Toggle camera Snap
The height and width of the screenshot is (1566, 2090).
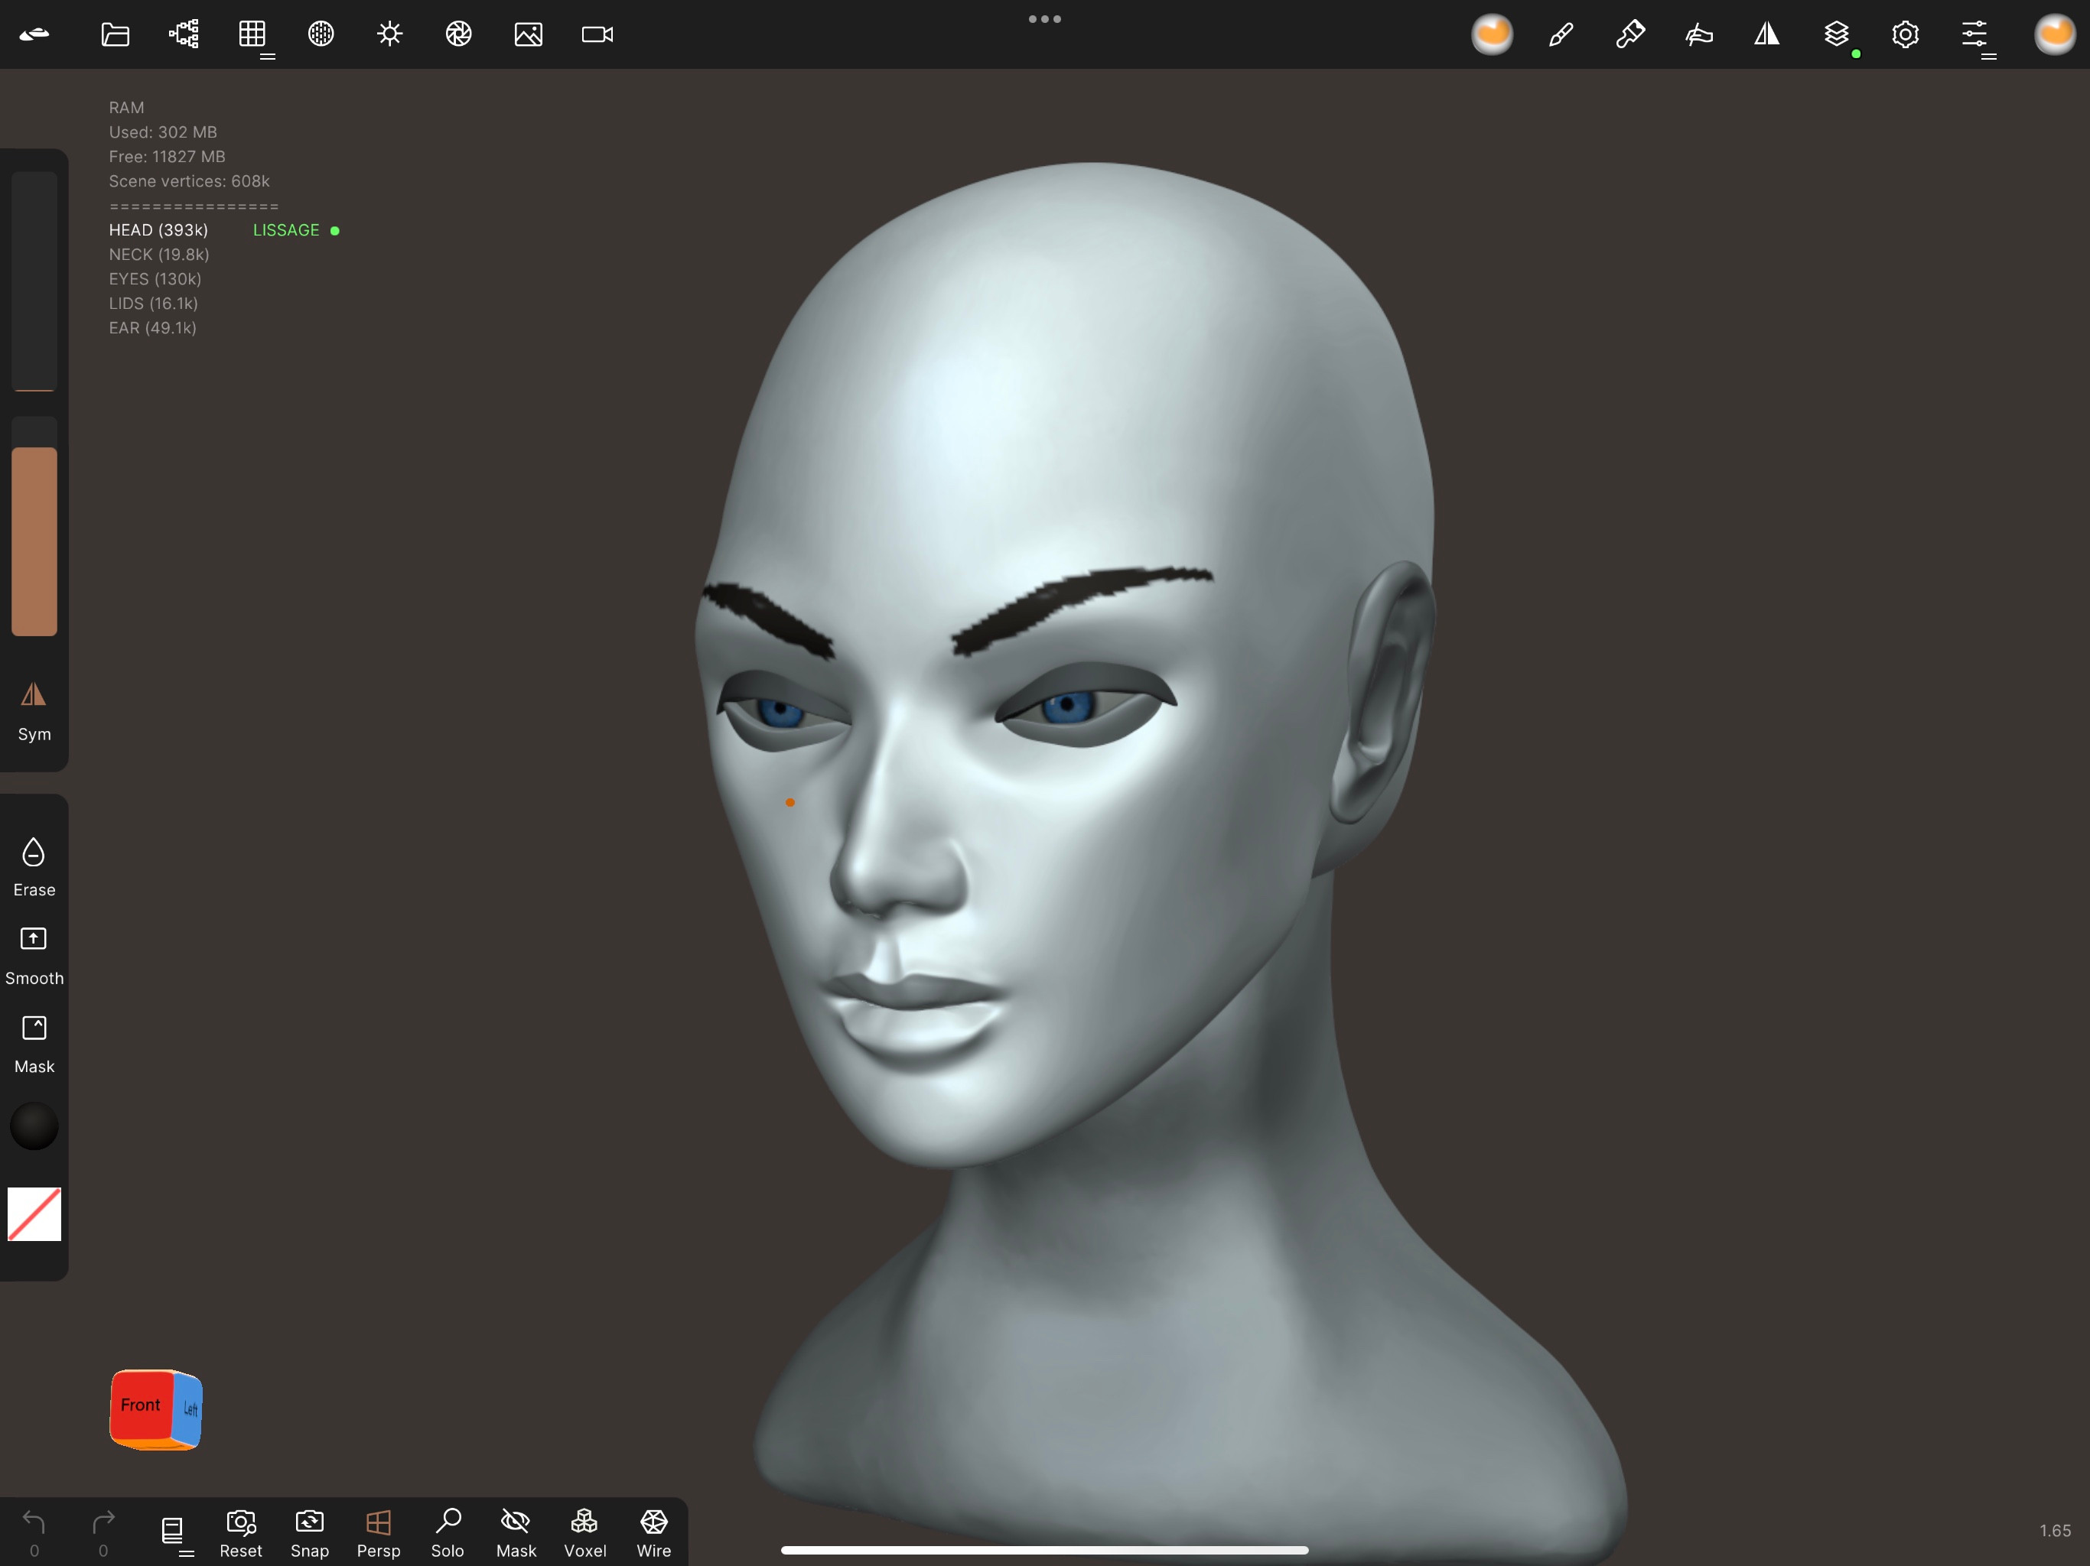(310, 1532)
